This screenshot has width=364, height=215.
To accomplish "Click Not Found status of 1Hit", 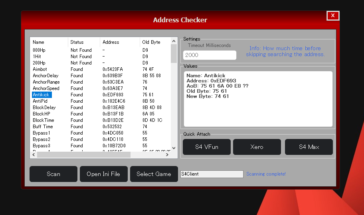I will (x=81, y=57).
